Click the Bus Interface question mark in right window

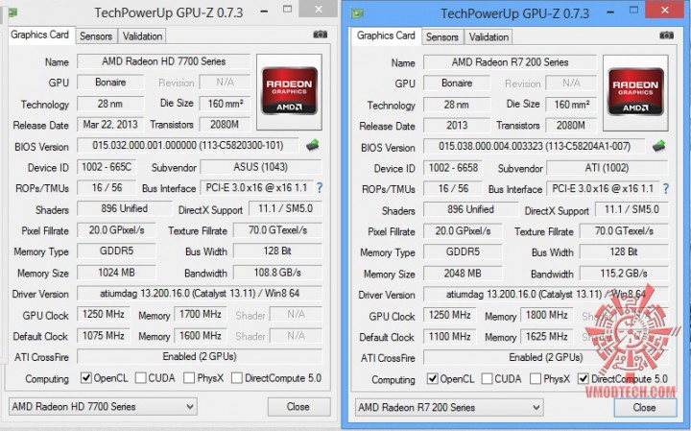666,189
